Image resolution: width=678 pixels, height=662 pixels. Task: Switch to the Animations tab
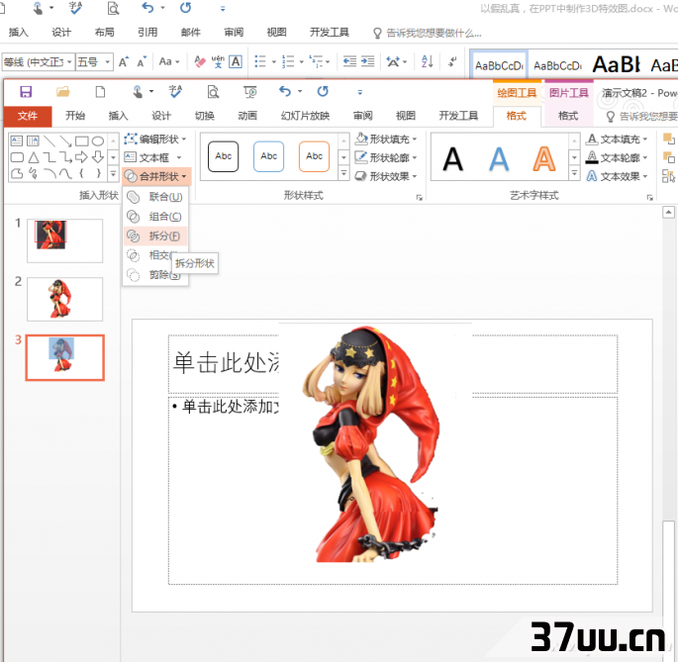pos(247,116)
